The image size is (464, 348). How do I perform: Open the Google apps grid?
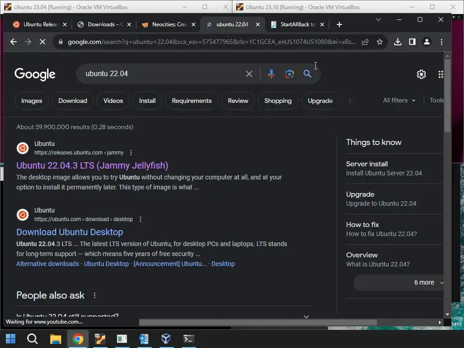pyautogui.click(x=440, y=74)
